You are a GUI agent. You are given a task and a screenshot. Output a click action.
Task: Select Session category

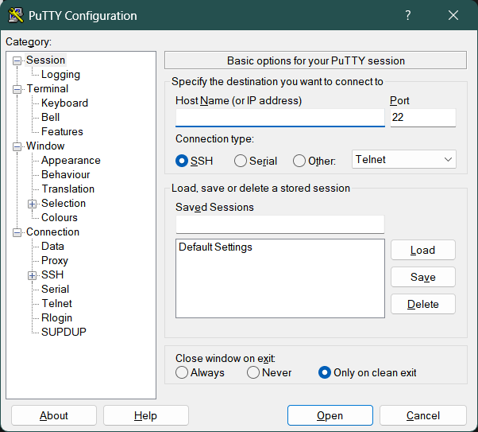pyautogui.click(x=45, y=60)
